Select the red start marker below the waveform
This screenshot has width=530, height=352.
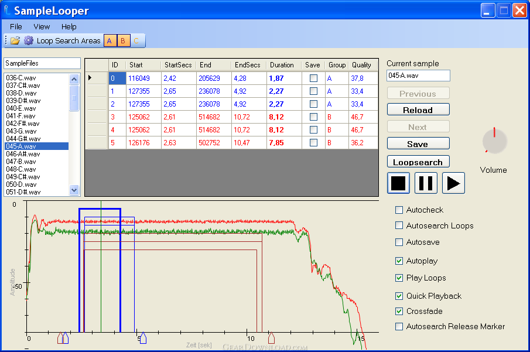pos(60,337)
